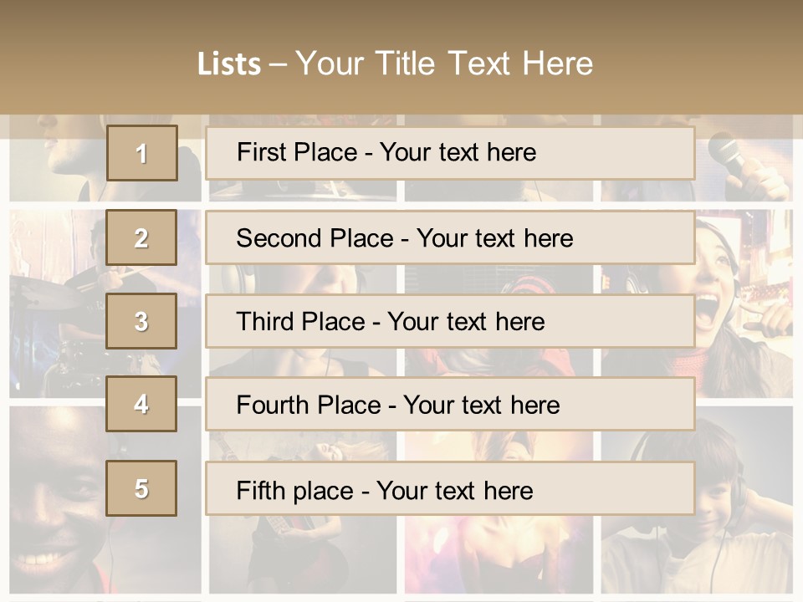Click the number 5 box

click(141, 488)
